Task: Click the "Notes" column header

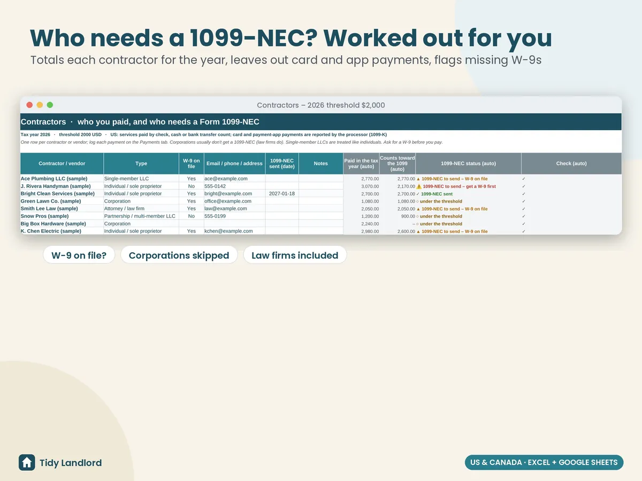Action: tap(321, 164)
